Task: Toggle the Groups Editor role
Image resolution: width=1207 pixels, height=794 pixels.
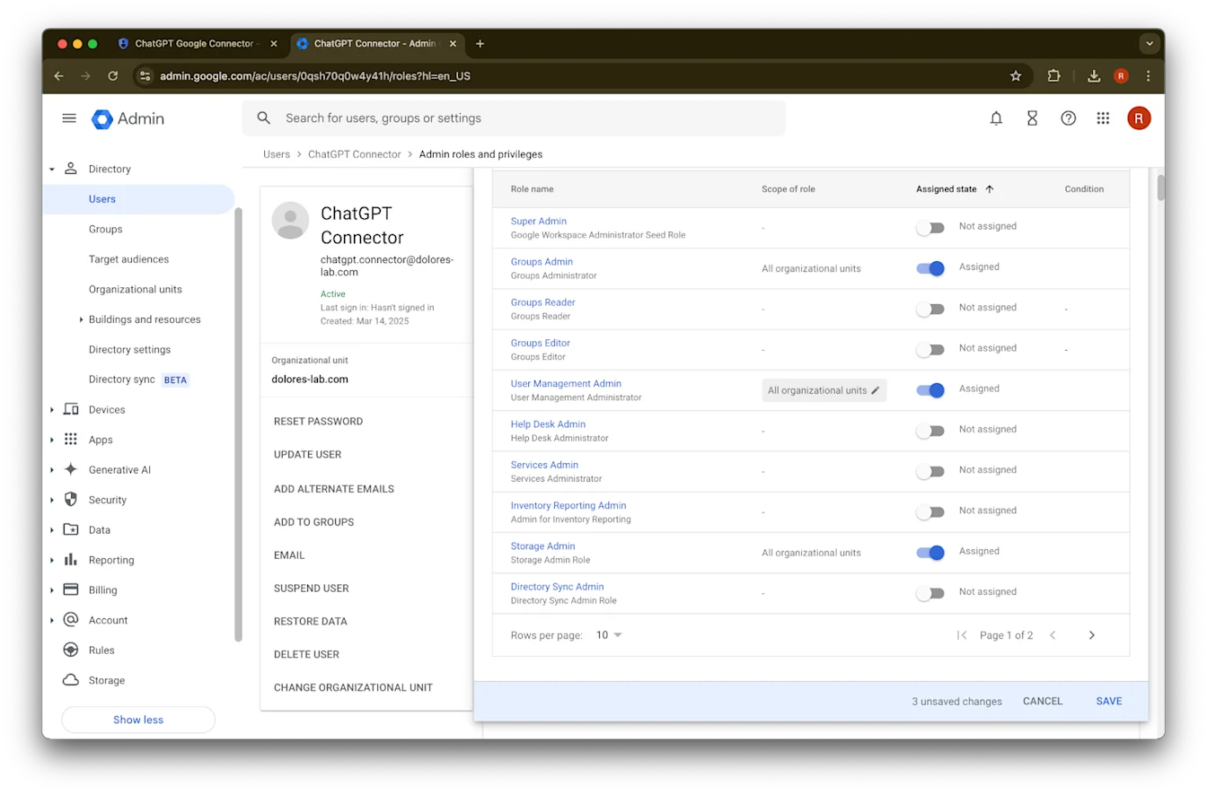Action: (x=930, y=350)
